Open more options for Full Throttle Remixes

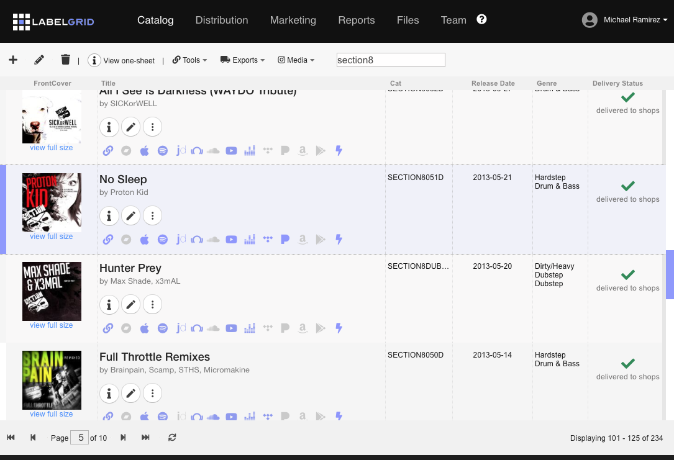pos(153,393)
